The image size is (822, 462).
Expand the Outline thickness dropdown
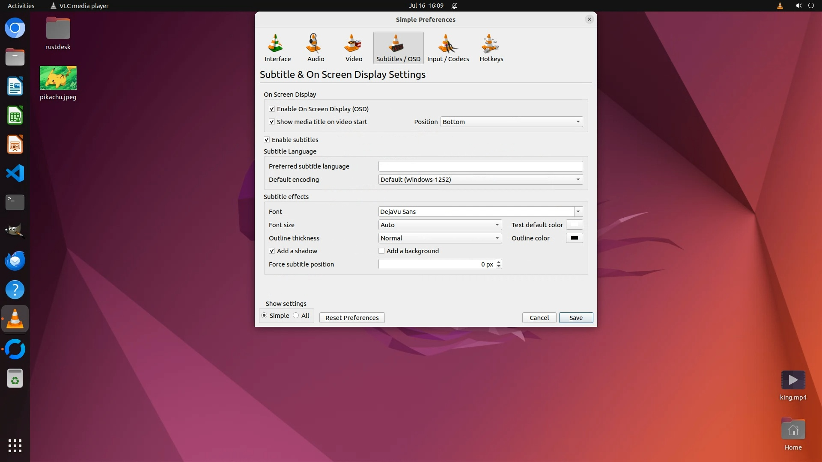tap(440, 238)
